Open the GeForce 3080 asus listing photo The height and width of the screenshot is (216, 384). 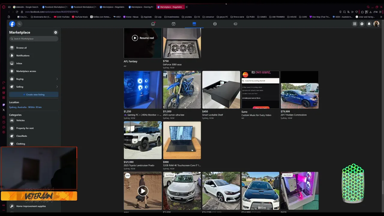point(182,43)
